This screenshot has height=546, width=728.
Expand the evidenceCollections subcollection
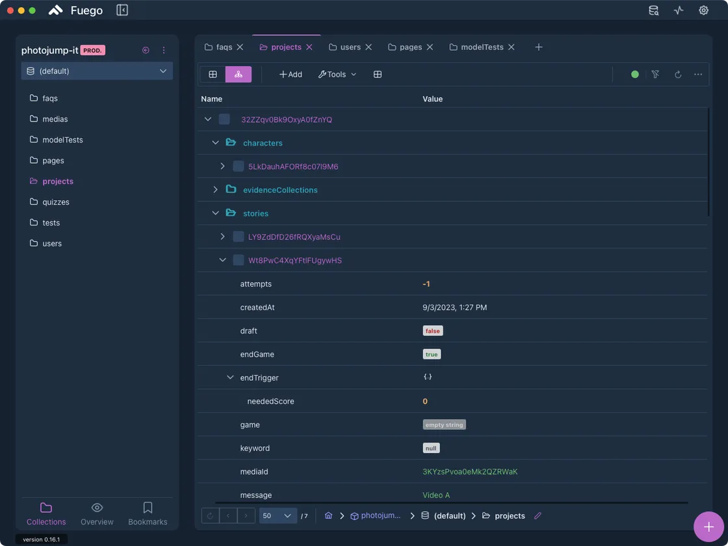215,189
